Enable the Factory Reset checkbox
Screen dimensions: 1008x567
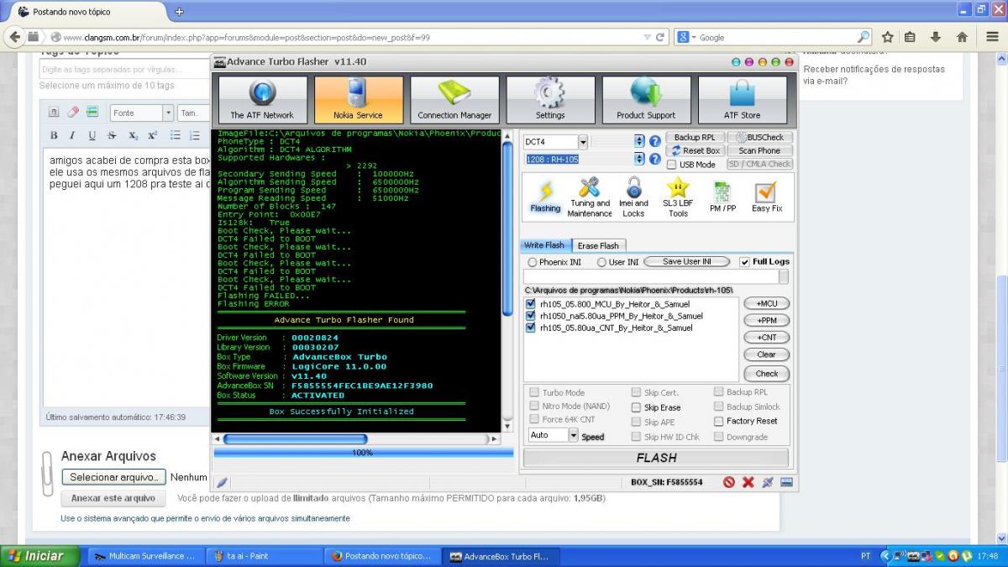719,421
